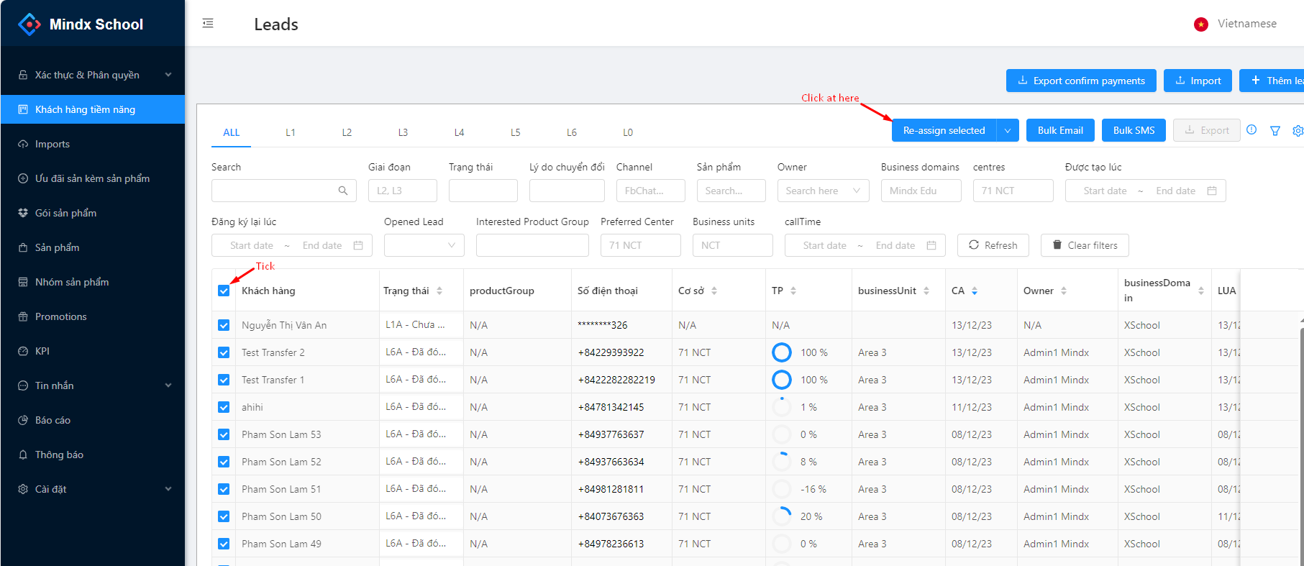
Task: Uncheck the Pham Son Lam 53 row
Action: point(224,434)
